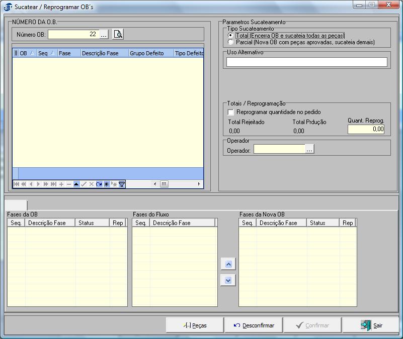Click the edit record triangle icon
Image resolution: width=403 pixels, height=339 pixels.
tap(76, 184)
